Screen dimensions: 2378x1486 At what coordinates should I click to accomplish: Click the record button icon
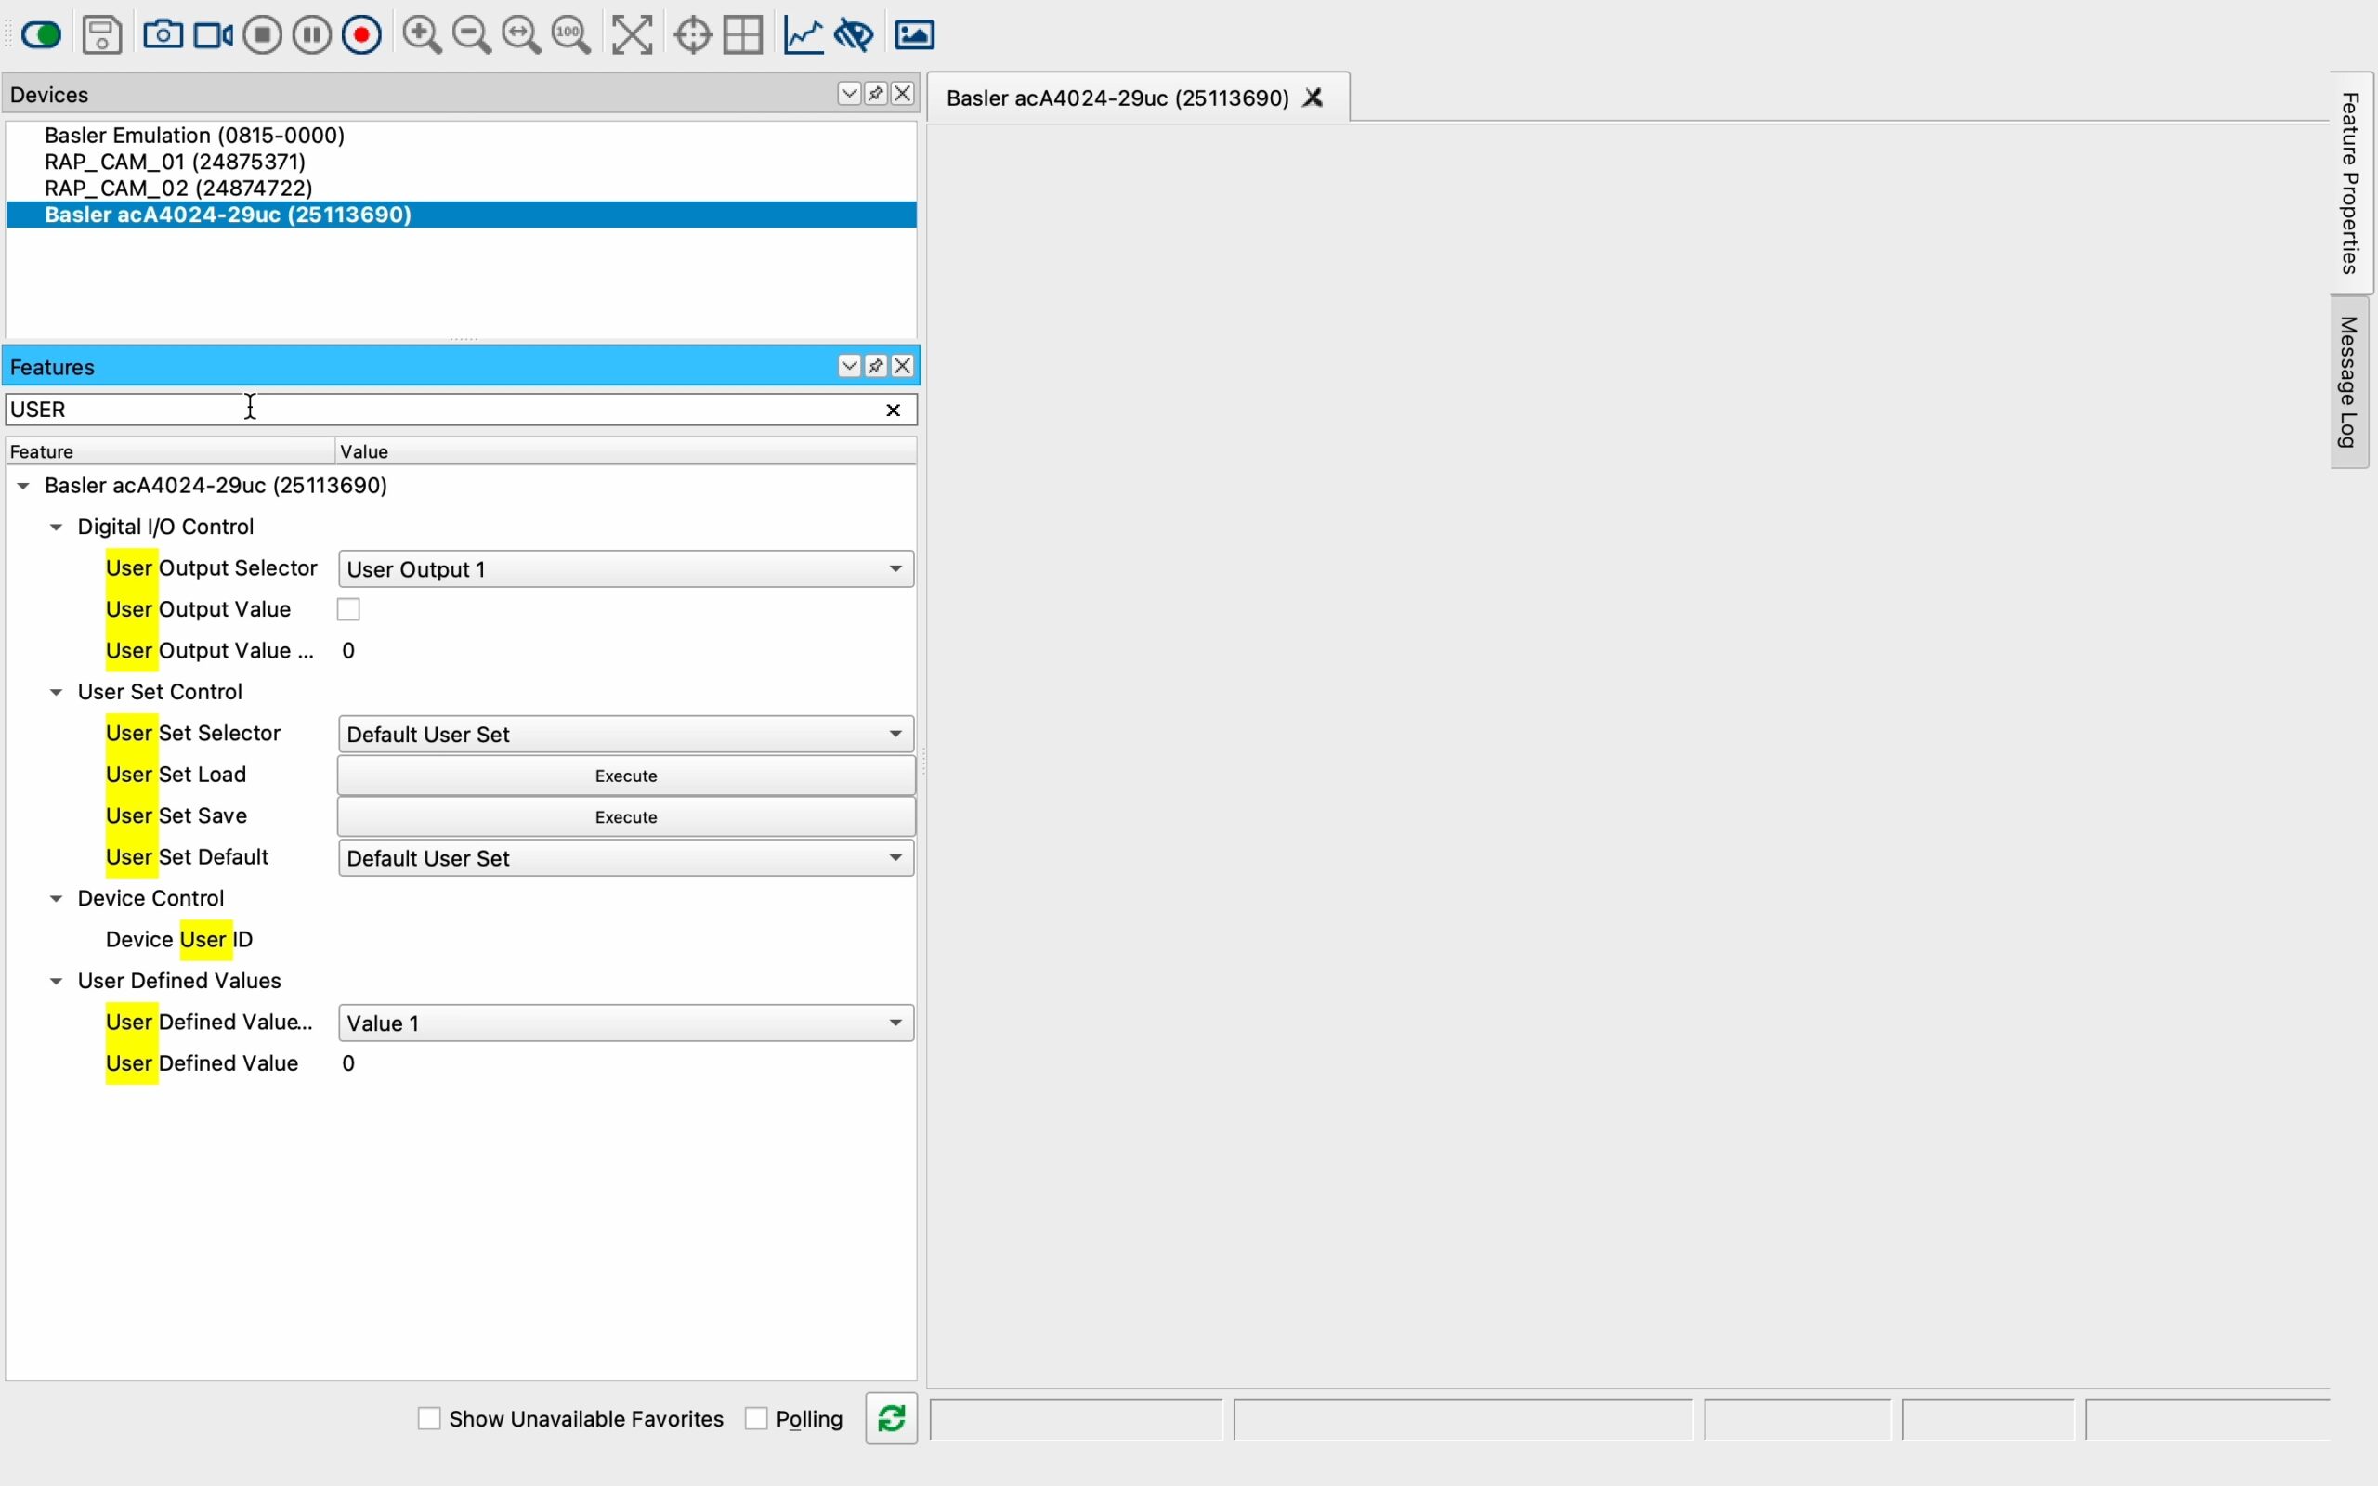[359, 34]
